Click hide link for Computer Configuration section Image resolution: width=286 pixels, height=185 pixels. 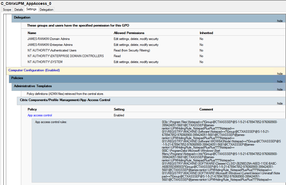[x=280, y=74]
